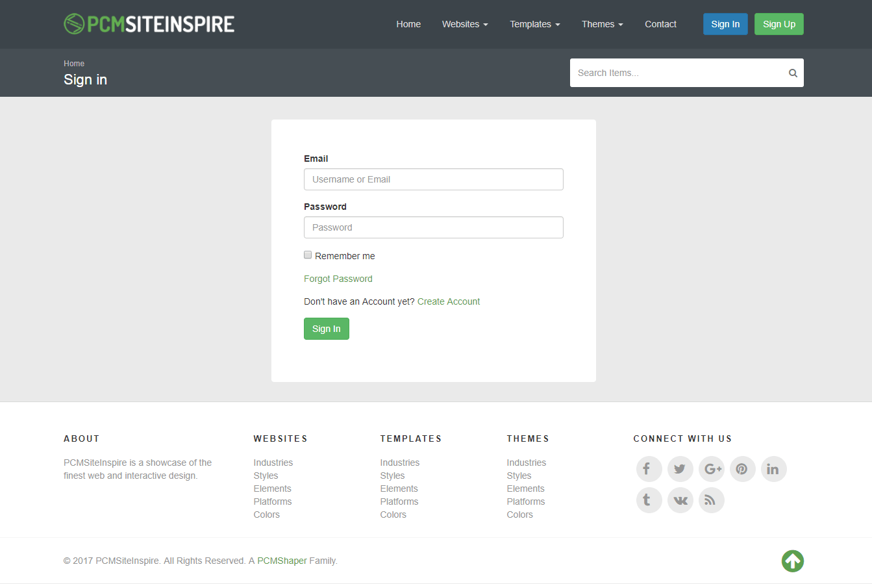Click the Home breadcrumb link
Viewport: 872px width, 584px height.
(x=74, y=64)
